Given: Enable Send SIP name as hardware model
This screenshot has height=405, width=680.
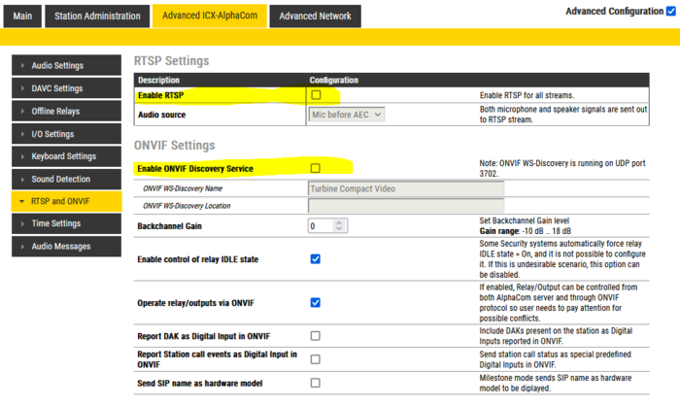Looking at the screenshot, I should (x=316, y=384).
